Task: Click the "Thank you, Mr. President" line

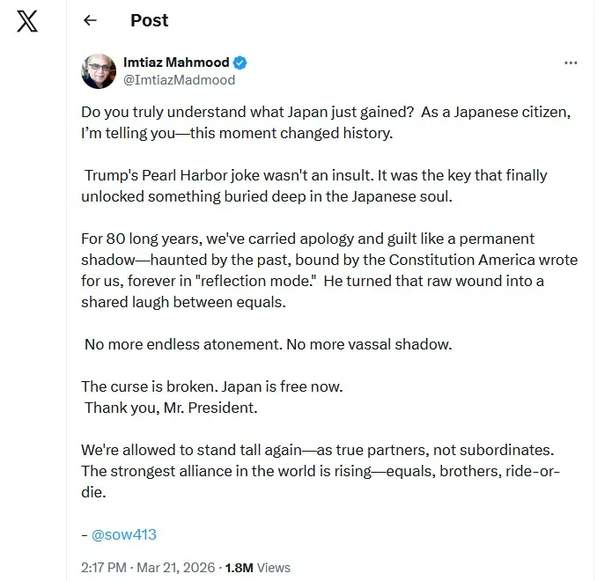Action: 171,408
